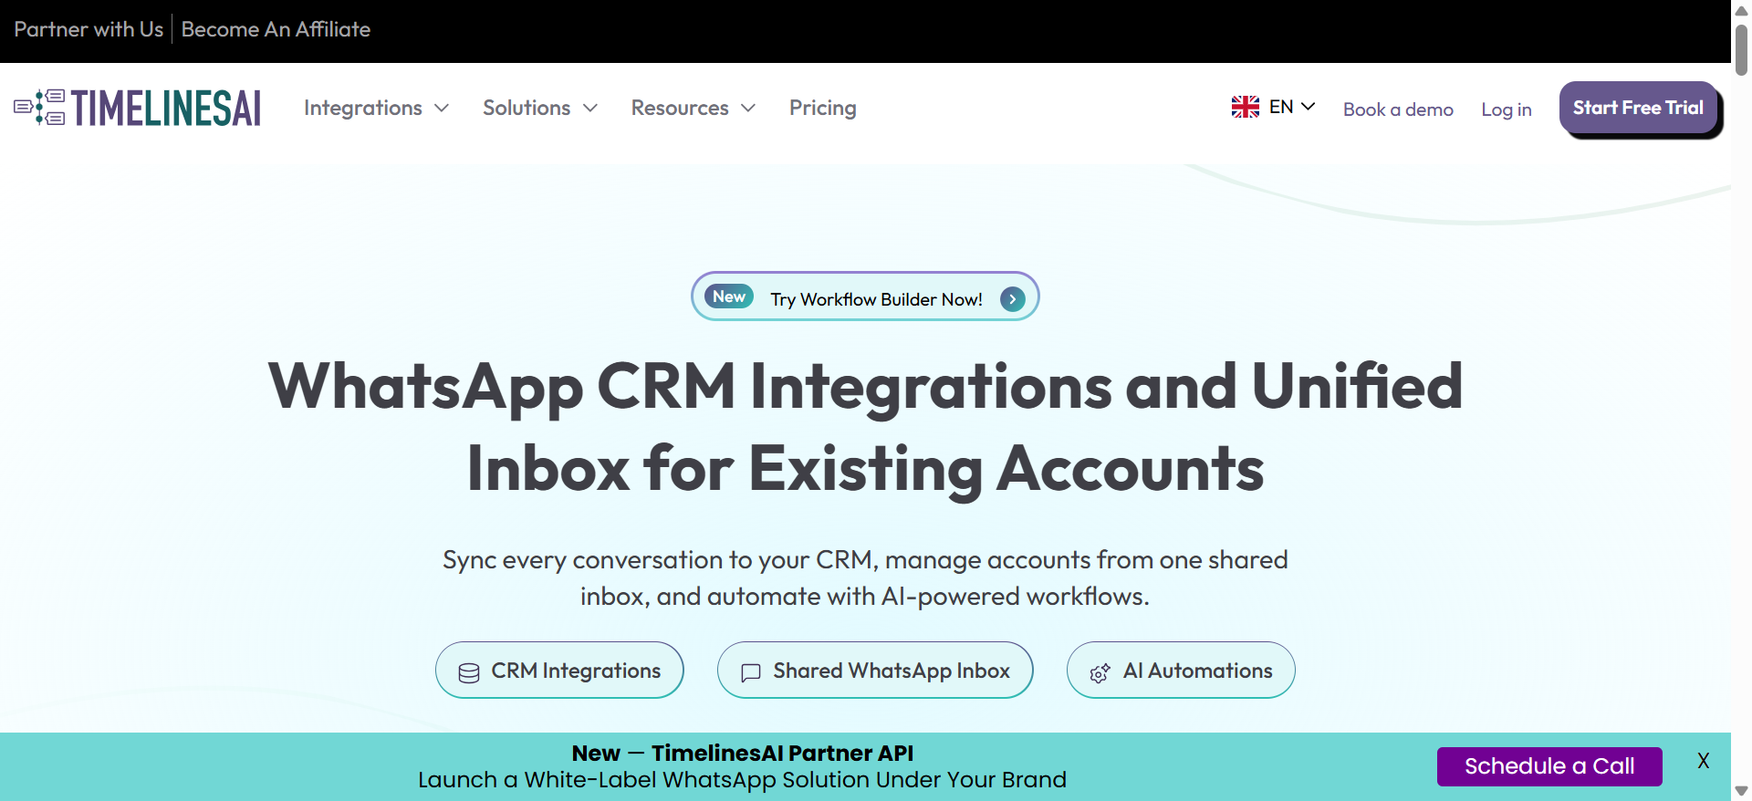This screenshot has width=1752, height=801.
Task: Expand the Solutions menu chevron
Action: (x=590, y=108)
